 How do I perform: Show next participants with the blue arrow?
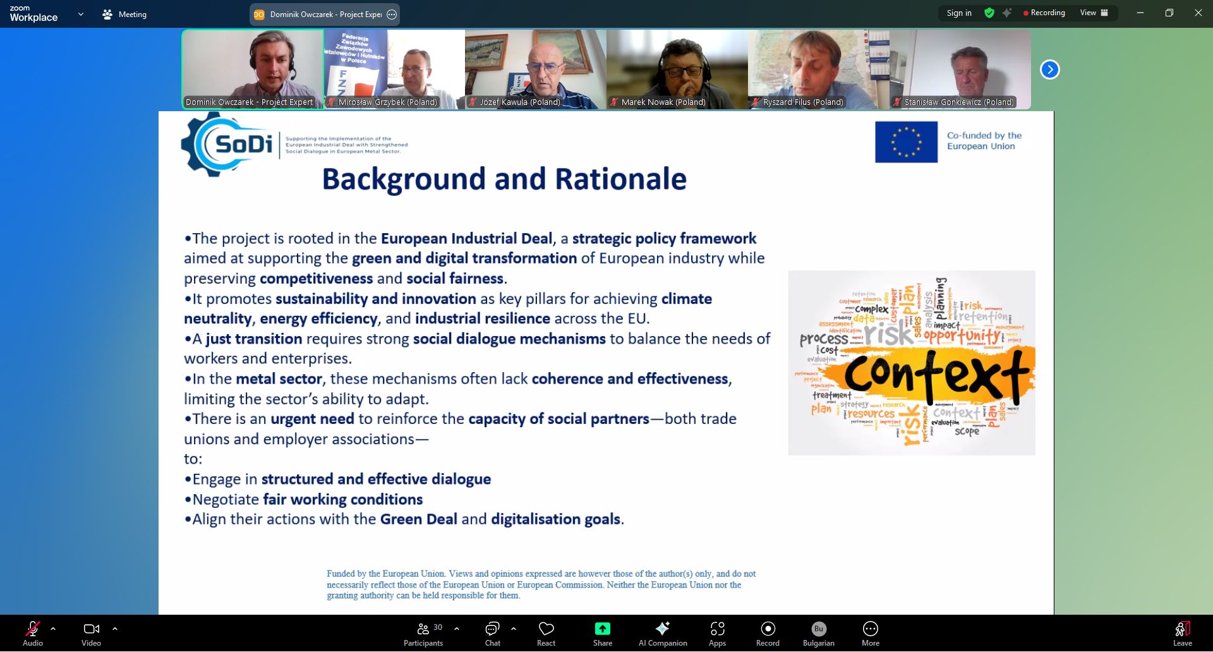pos(1049,69)
